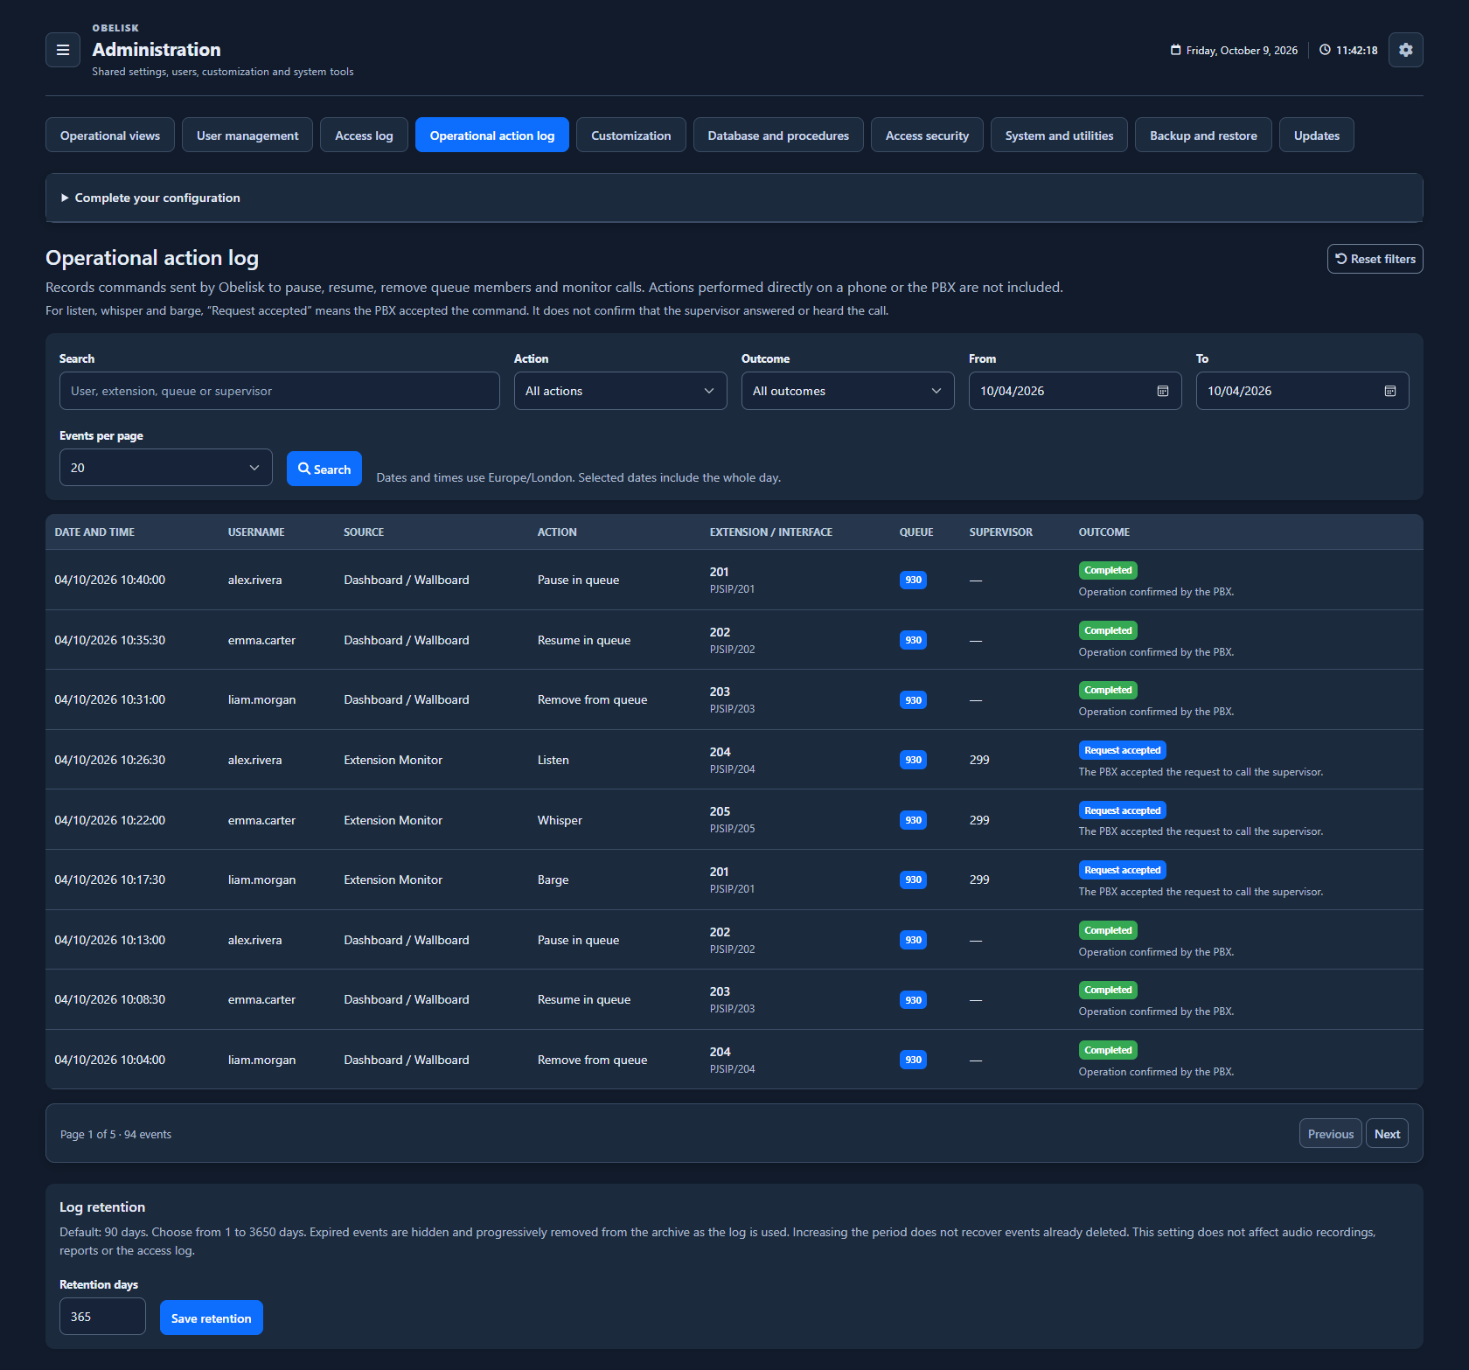The image size is (1469, 1370).
Task: Focus the Search text field
Action: (x=279, y=391)
